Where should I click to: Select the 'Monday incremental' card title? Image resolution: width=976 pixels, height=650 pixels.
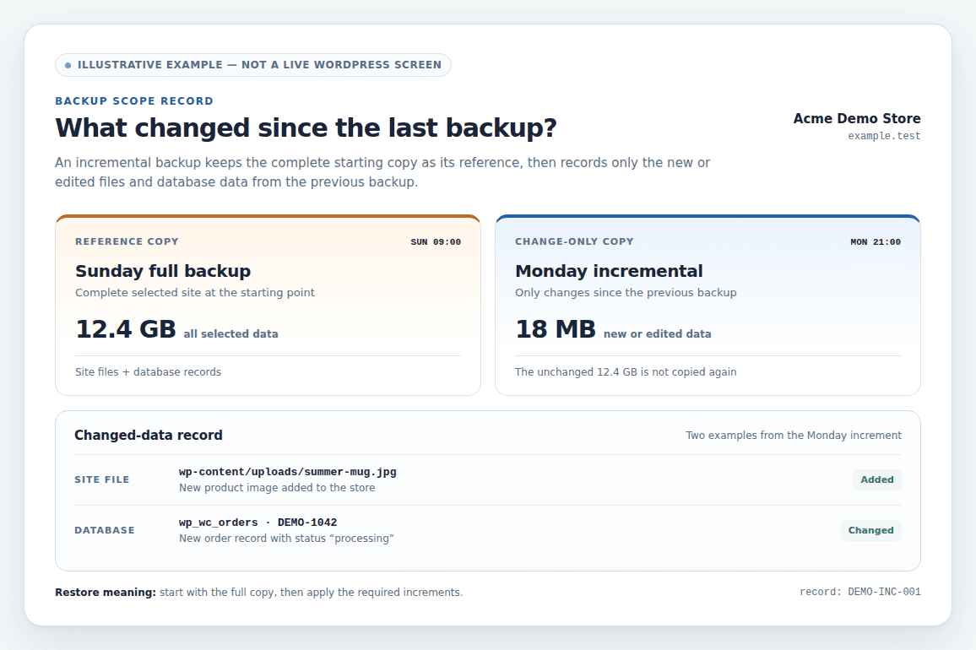(609, 271)
